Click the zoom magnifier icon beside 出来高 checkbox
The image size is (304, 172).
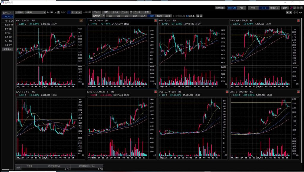pyautogui.click(x=198, y=16)
